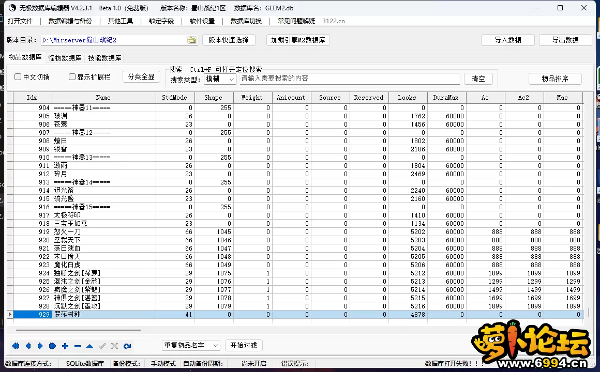Screen dimensions: 600x372
Task: Open the 数据库切换 menu
Action: point(246,21)
